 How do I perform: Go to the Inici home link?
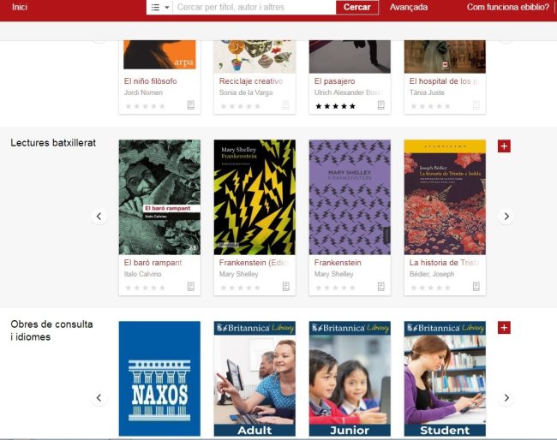(x=20, y=7)
